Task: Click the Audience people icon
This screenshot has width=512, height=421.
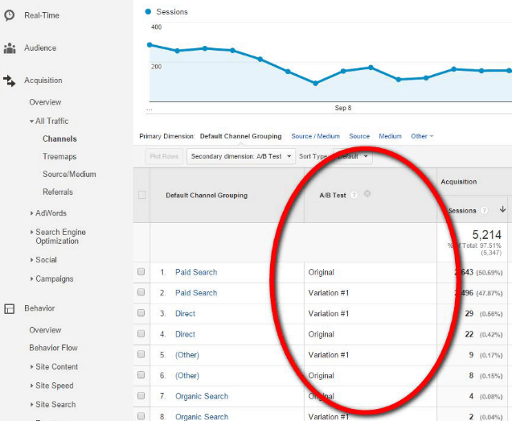Action: (x=10, y=48)
